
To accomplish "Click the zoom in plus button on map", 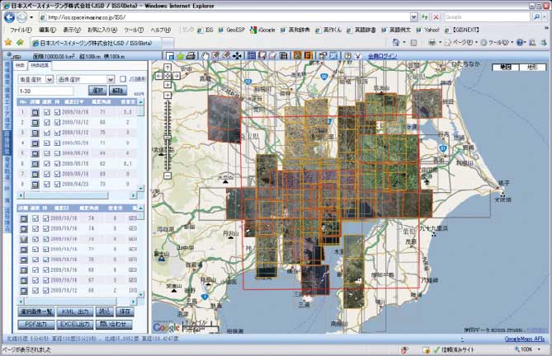I will pyautogui.click(x=167, y=94).
